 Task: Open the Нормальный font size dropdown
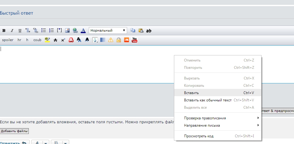point(108,30)
